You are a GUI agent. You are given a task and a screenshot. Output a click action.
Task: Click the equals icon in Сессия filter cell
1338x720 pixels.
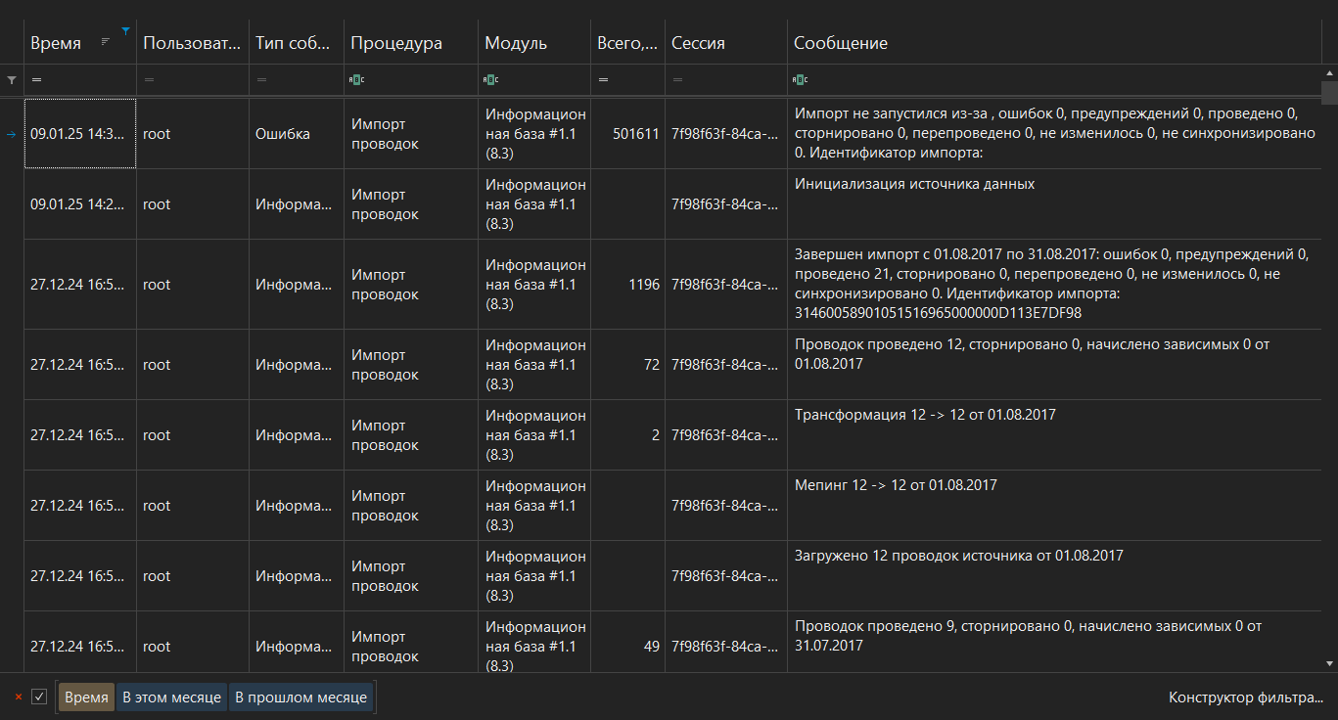[676, 79]
